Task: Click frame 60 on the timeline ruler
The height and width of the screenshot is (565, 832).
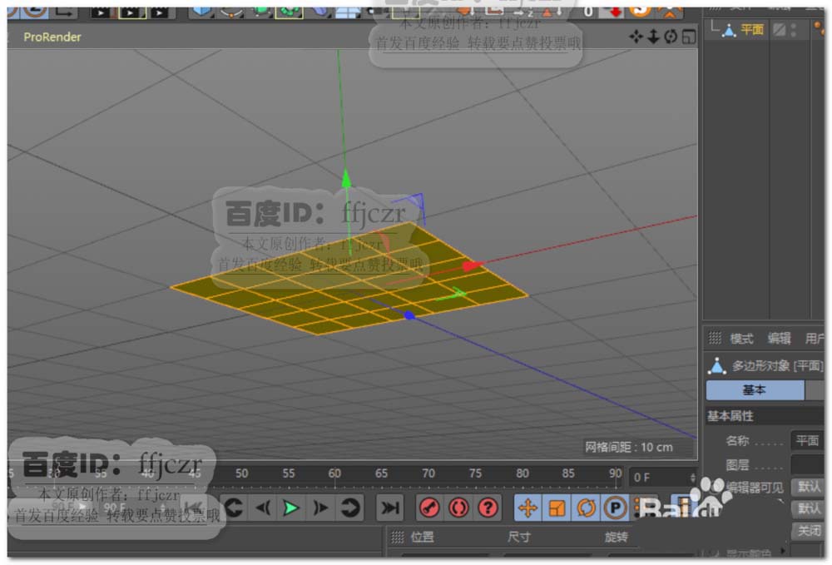Action: tap(334, 473)
